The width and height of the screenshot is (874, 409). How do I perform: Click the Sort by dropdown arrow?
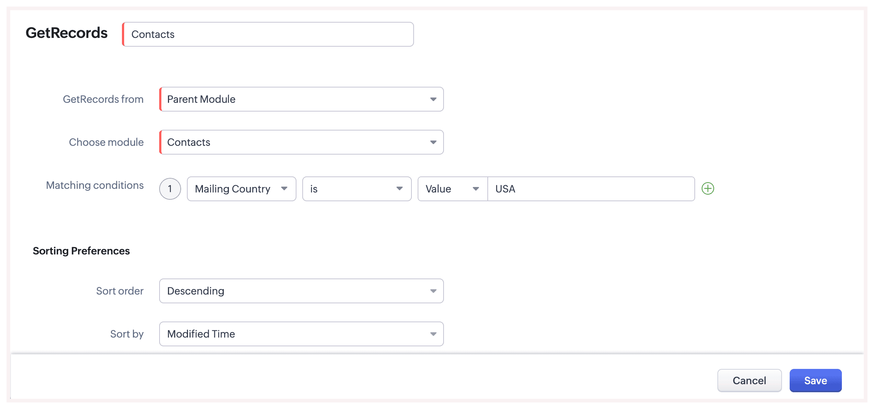pyautogui.click(x=433, y=334)
